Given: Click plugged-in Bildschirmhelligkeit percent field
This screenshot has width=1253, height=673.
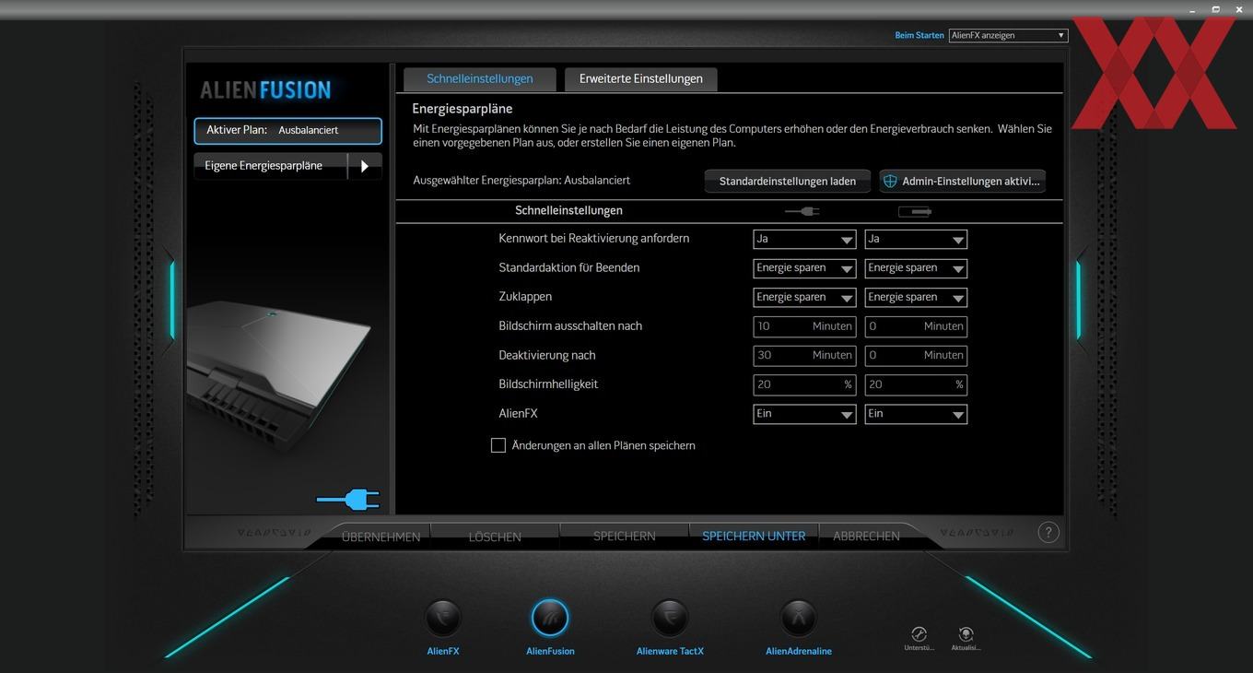Looking at the screenshot, I should [x=804, y=384].
